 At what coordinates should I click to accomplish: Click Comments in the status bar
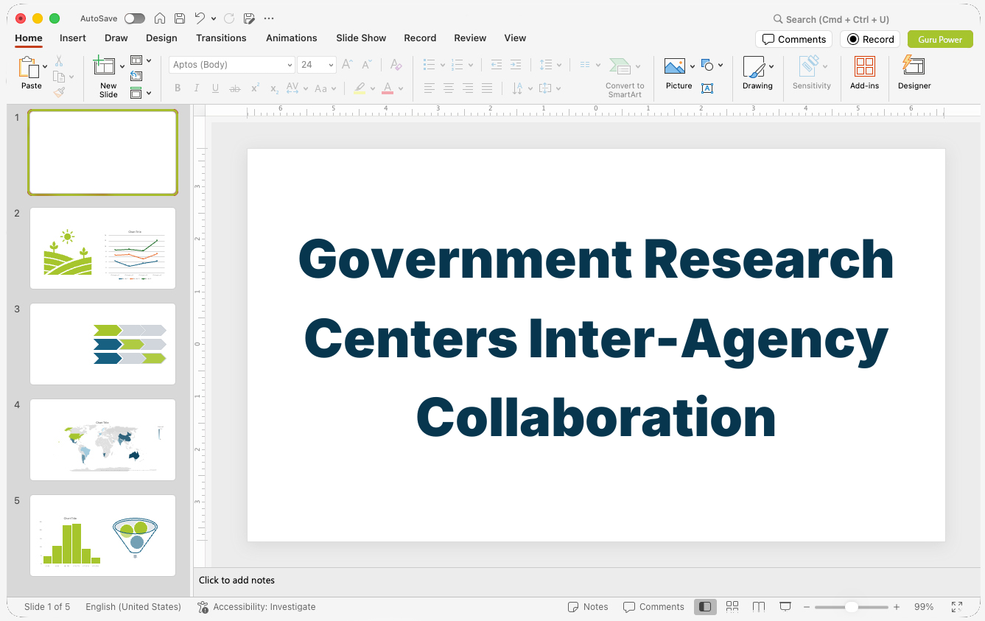click(x=653, y=607)
